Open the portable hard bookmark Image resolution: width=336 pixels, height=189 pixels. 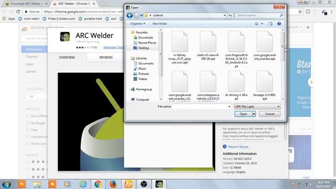click(90, 19)
